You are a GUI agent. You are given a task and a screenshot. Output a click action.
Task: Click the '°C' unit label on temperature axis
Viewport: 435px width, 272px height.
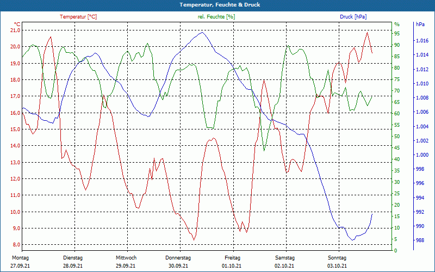point(17,24)
